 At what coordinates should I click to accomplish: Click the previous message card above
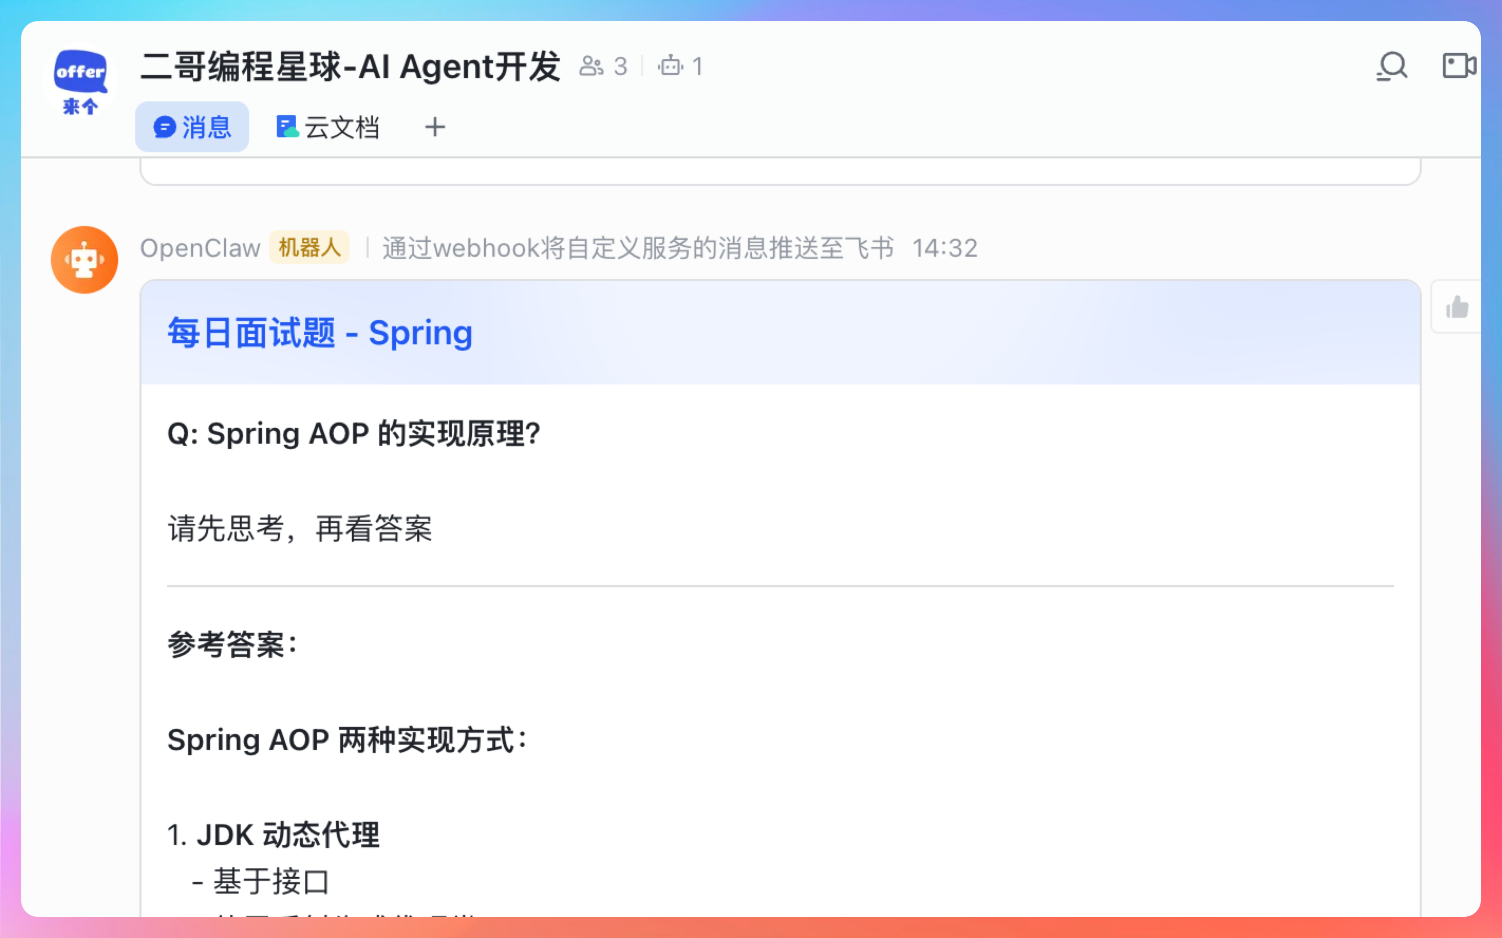780,171
